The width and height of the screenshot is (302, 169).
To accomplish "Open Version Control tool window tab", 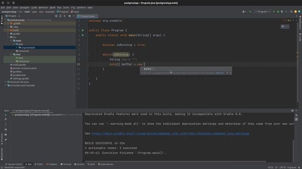I will (x=14, y=164).
